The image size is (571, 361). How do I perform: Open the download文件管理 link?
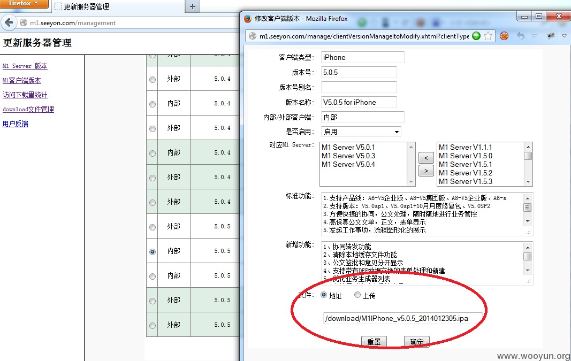pos(28,109)
